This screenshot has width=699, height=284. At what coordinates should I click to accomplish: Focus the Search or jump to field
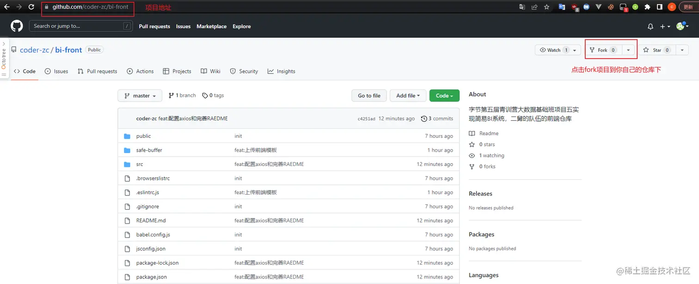pyautogui.click(x=81, y=26)
